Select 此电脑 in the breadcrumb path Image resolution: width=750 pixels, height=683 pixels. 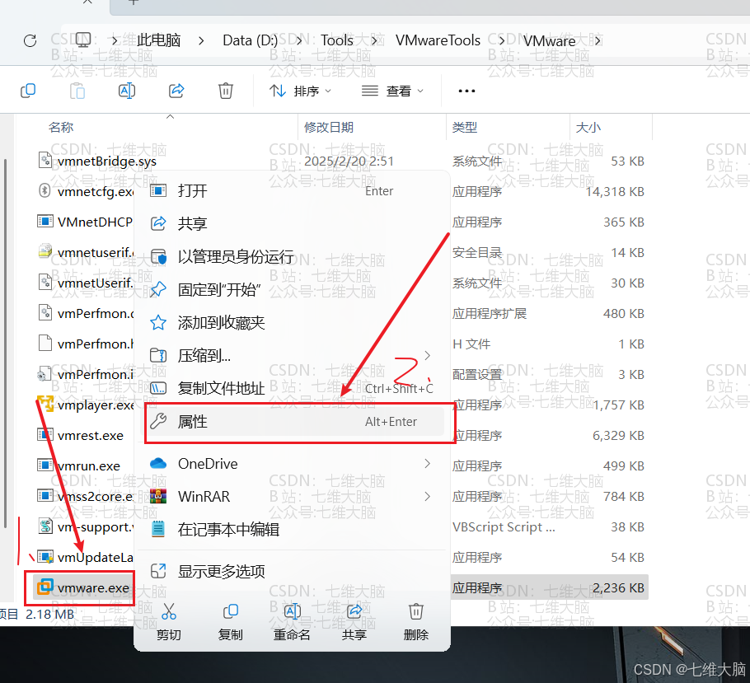pos(159,40)
